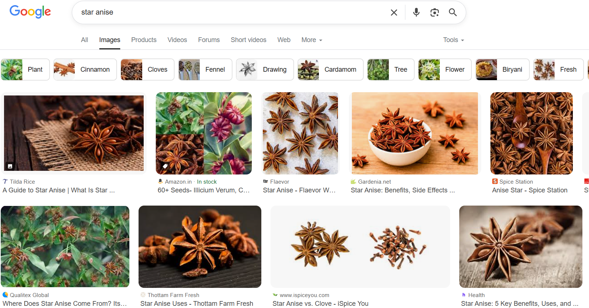Clear the search box with the X icon
Viewport: 589px width, 308px height.
394,12
